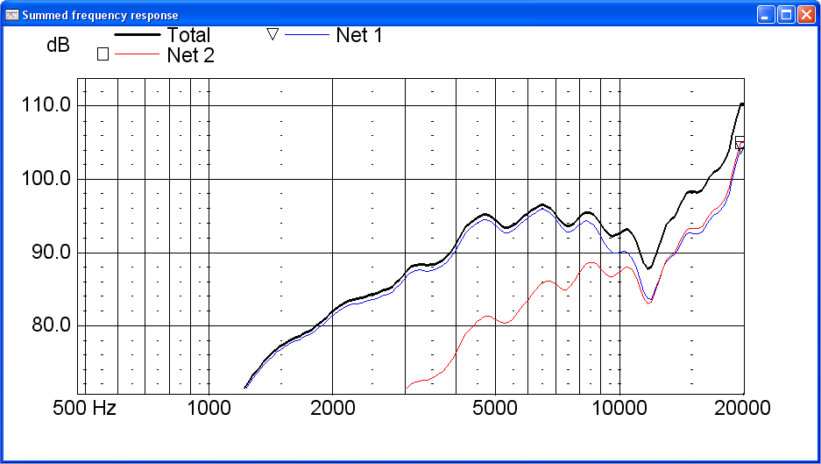
Task: Click the 1000 label on the frequency axis
Action: pos(209,408)
